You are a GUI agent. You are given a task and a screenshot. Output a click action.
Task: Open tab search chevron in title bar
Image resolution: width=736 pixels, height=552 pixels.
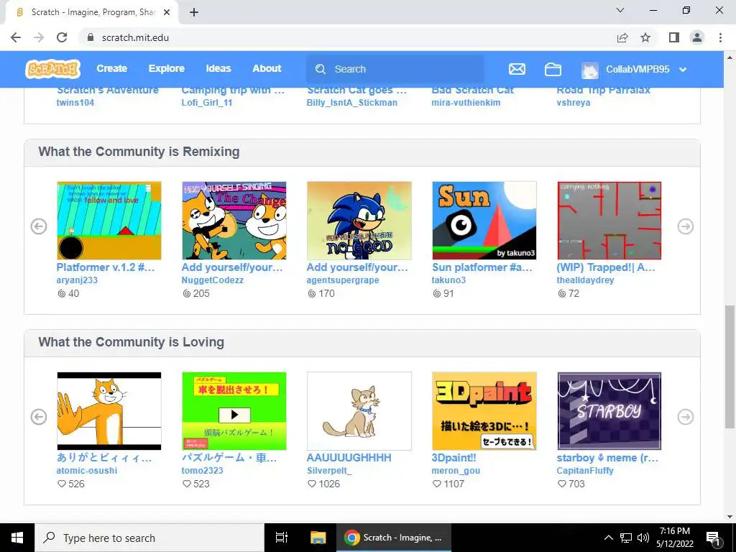620,10
